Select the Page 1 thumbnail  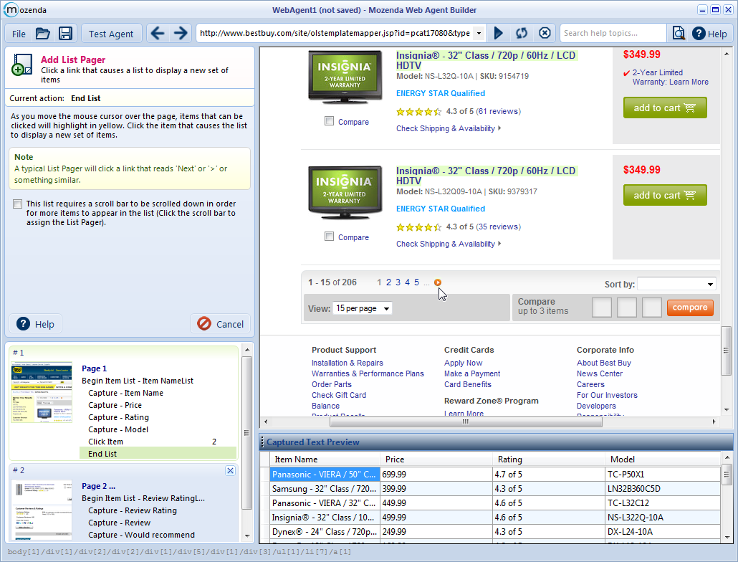42,392
